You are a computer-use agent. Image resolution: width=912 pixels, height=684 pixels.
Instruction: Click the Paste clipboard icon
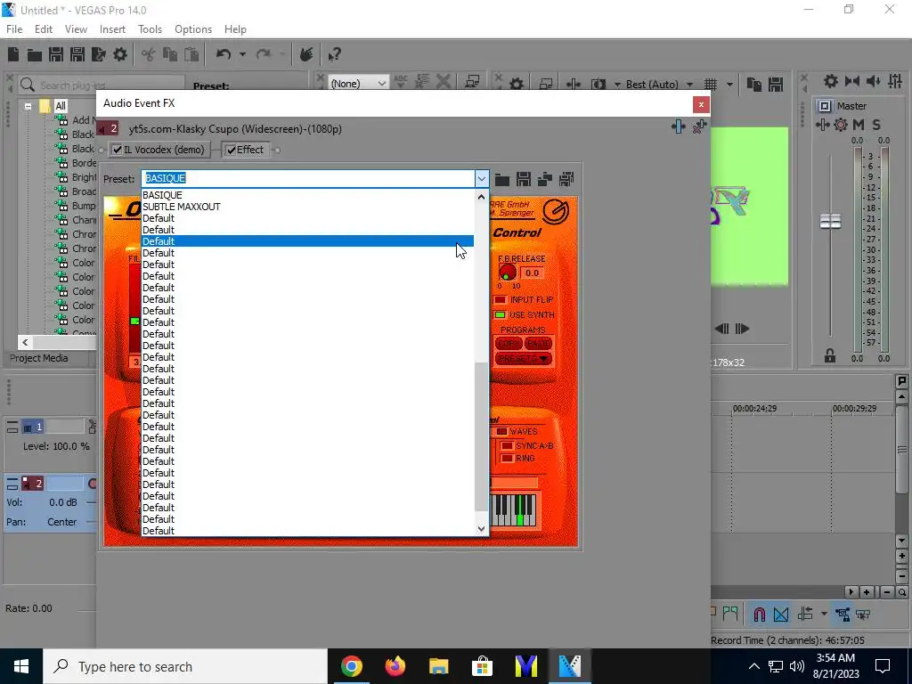coord(191,54)
